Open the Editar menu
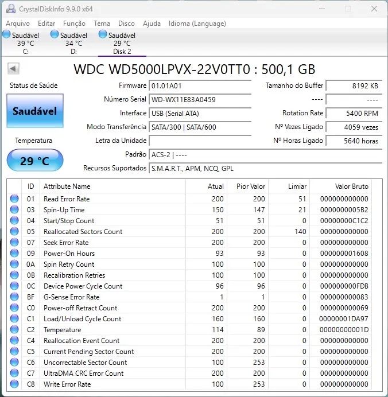The width and height of the screenshot is (388, 397). [x=46, y=24]
